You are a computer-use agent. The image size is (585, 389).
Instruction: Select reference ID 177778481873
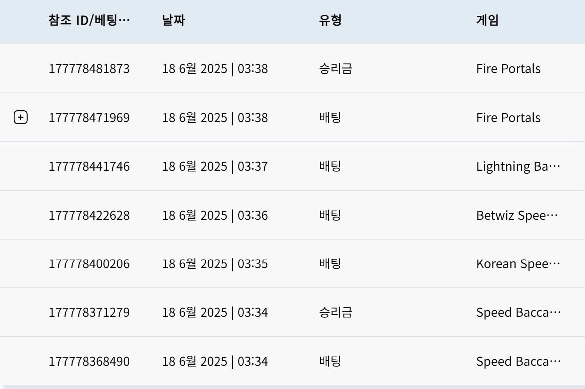[x=89, y=69]
